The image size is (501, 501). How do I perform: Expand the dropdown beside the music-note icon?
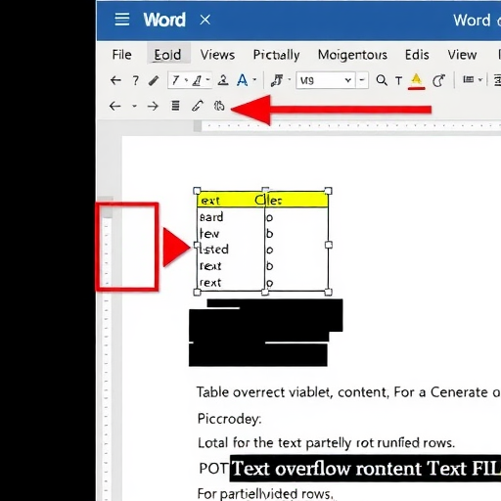289,79
